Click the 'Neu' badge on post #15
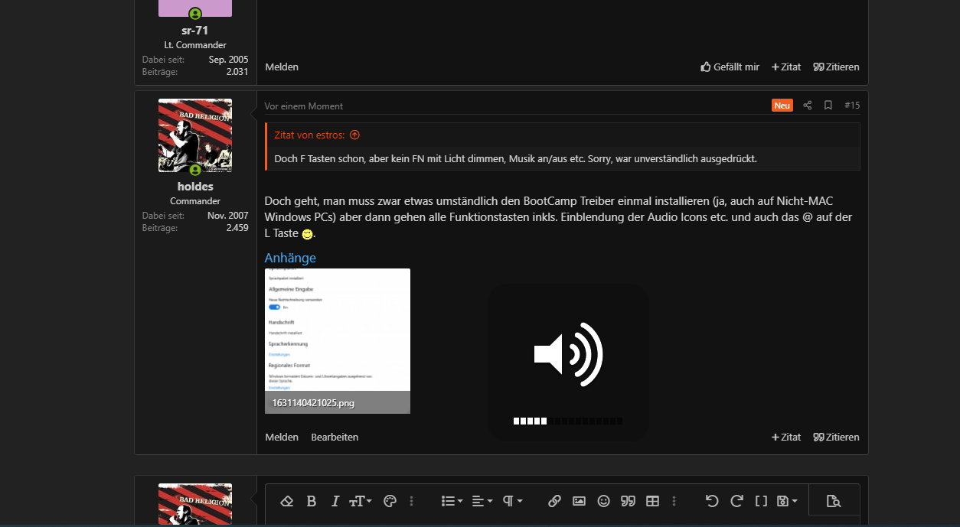 [x=782, y=106]
